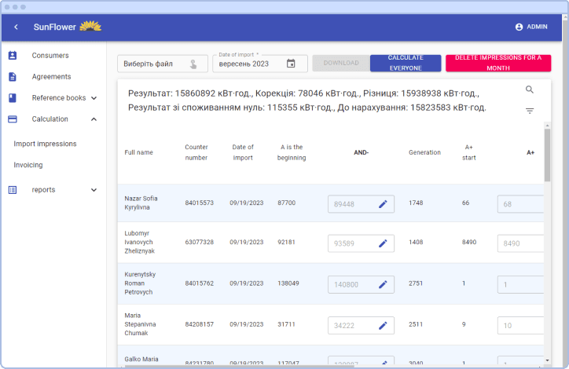Viewport: 569px width, 369px height.
Task: Click A+ input field showing 8490
Action: pos(520,243)
